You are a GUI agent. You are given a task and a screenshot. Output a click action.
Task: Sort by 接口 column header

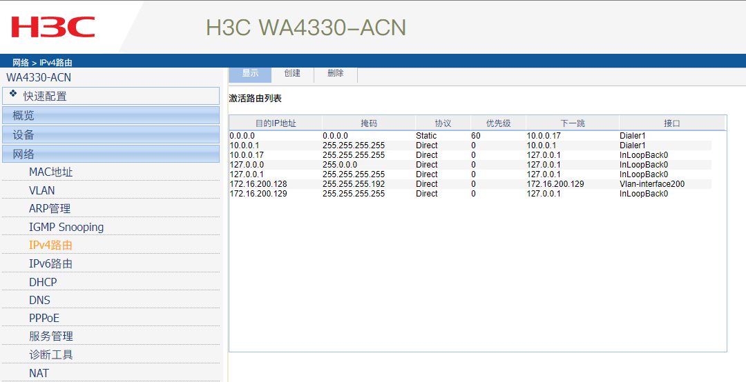pyautogui.click(x=672, y=123)
